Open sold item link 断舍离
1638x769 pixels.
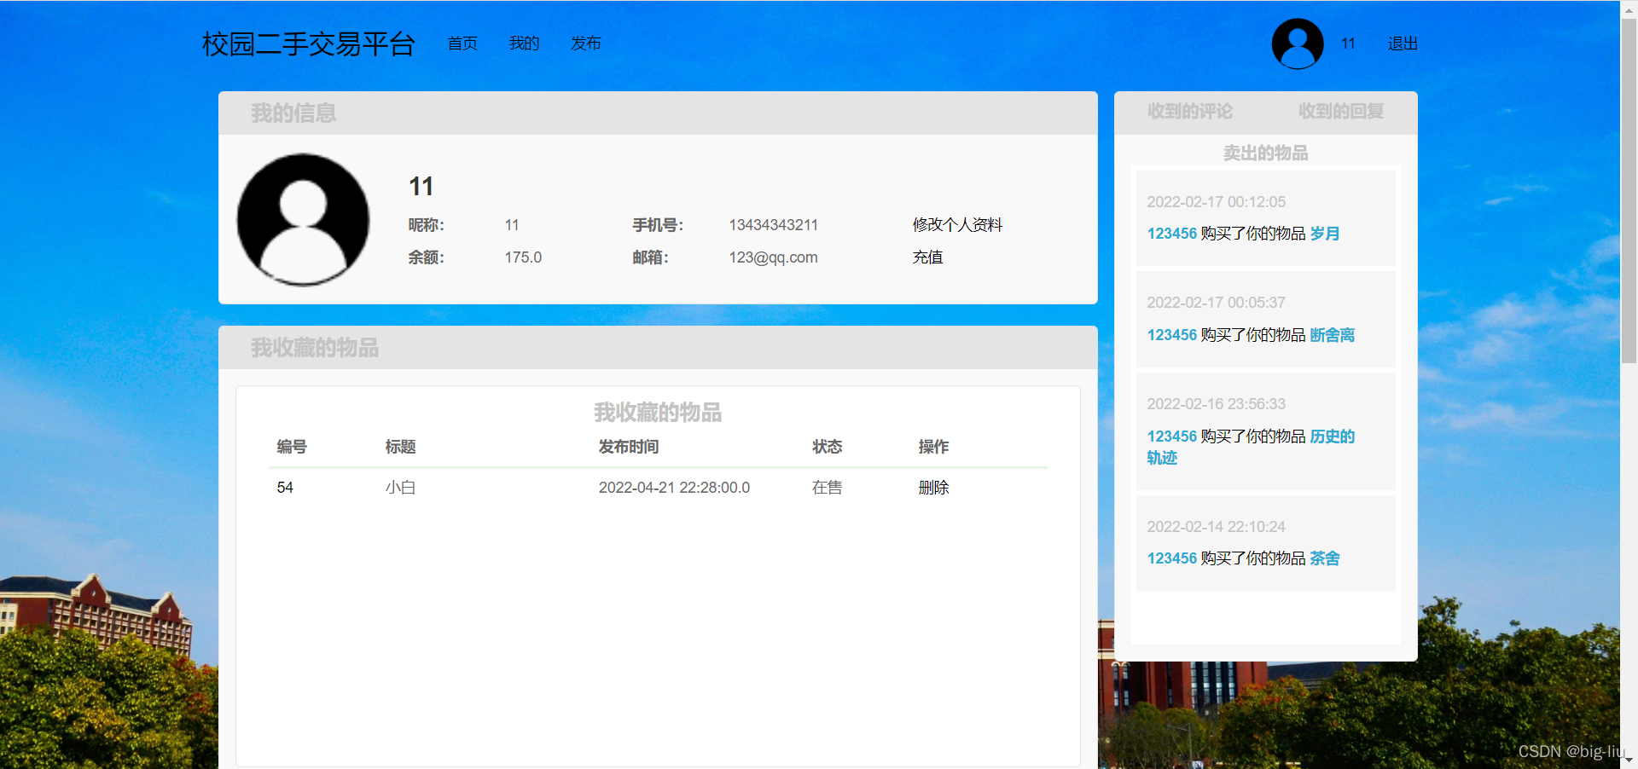coord(1332,335)
